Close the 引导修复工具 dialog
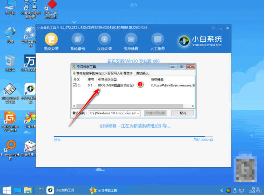 tap(191, 67)
